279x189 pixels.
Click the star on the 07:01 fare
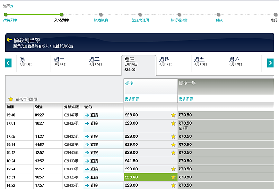point(173,123)
